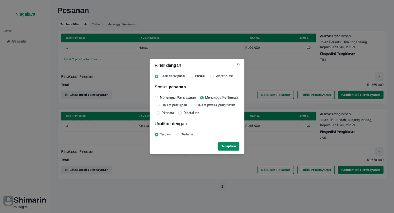This screenshot has height=213, width=394.
Task: Choose Menunggu Pembayaran order status
Action: point(157,98)
